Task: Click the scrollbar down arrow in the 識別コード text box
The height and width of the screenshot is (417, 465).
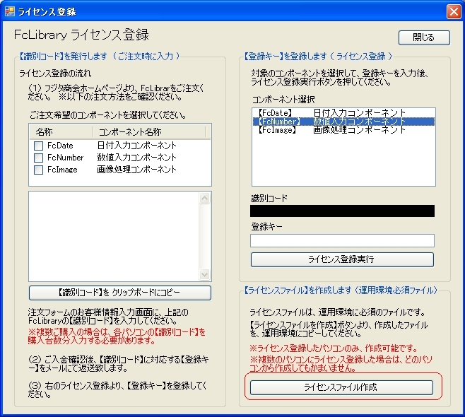Action: 205,274
